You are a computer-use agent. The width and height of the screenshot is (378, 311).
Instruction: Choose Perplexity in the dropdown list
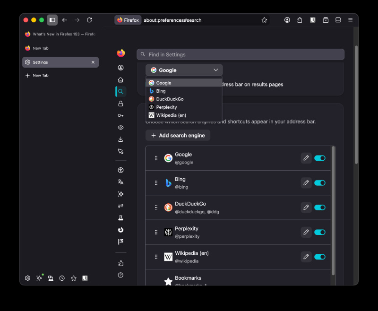(184, 107)
